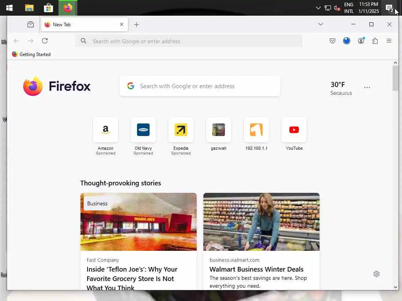This screenshot has height=301, width=402.
Task: Open Inside 'Teflon Joe's' article headline
Action: point(132,279)
